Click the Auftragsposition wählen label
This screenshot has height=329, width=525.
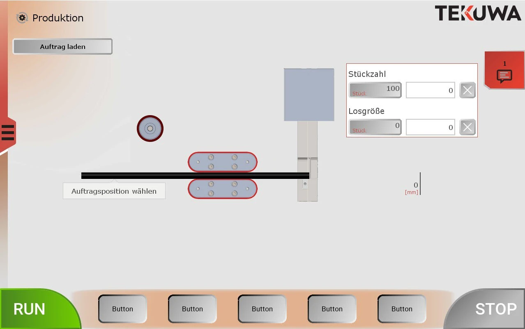pos(114,191)
